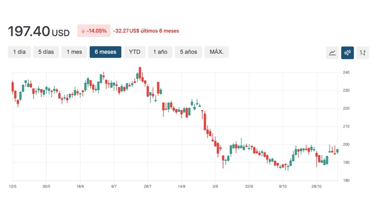The image size is (376, 211).
Task: Show the 1 año price history
Action: (160, 52)
